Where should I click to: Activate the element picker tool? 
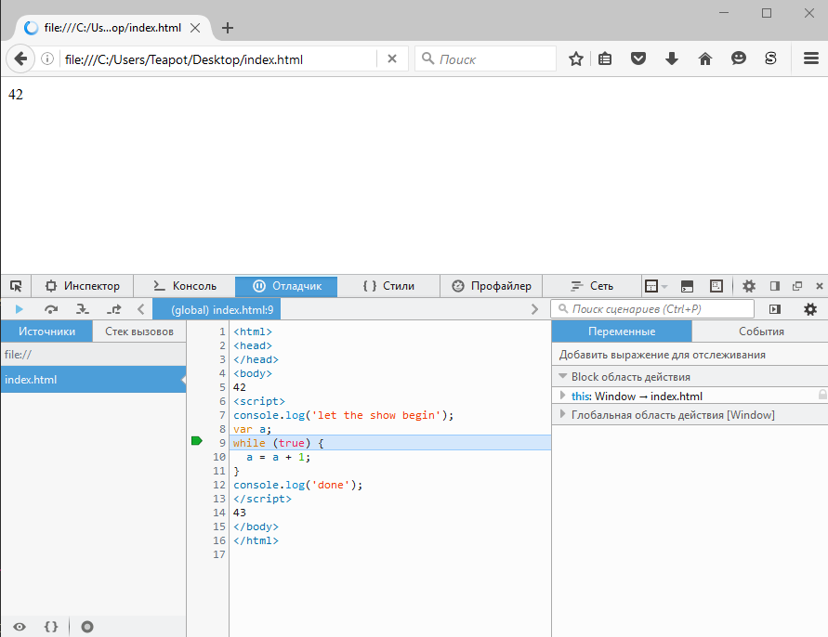coord(16,286)
